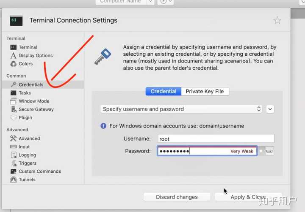The image size is (305, 212).
Task: Open Display Options settings in sidebar
Action: coord(36,55)
